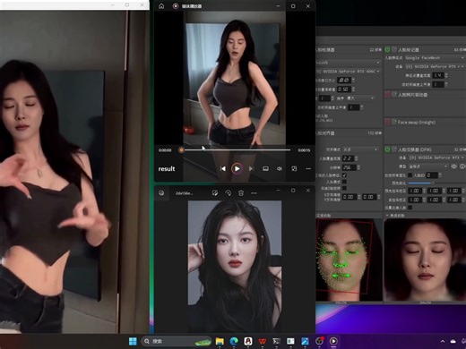Click the taskbar search box

tap(176, 341)
